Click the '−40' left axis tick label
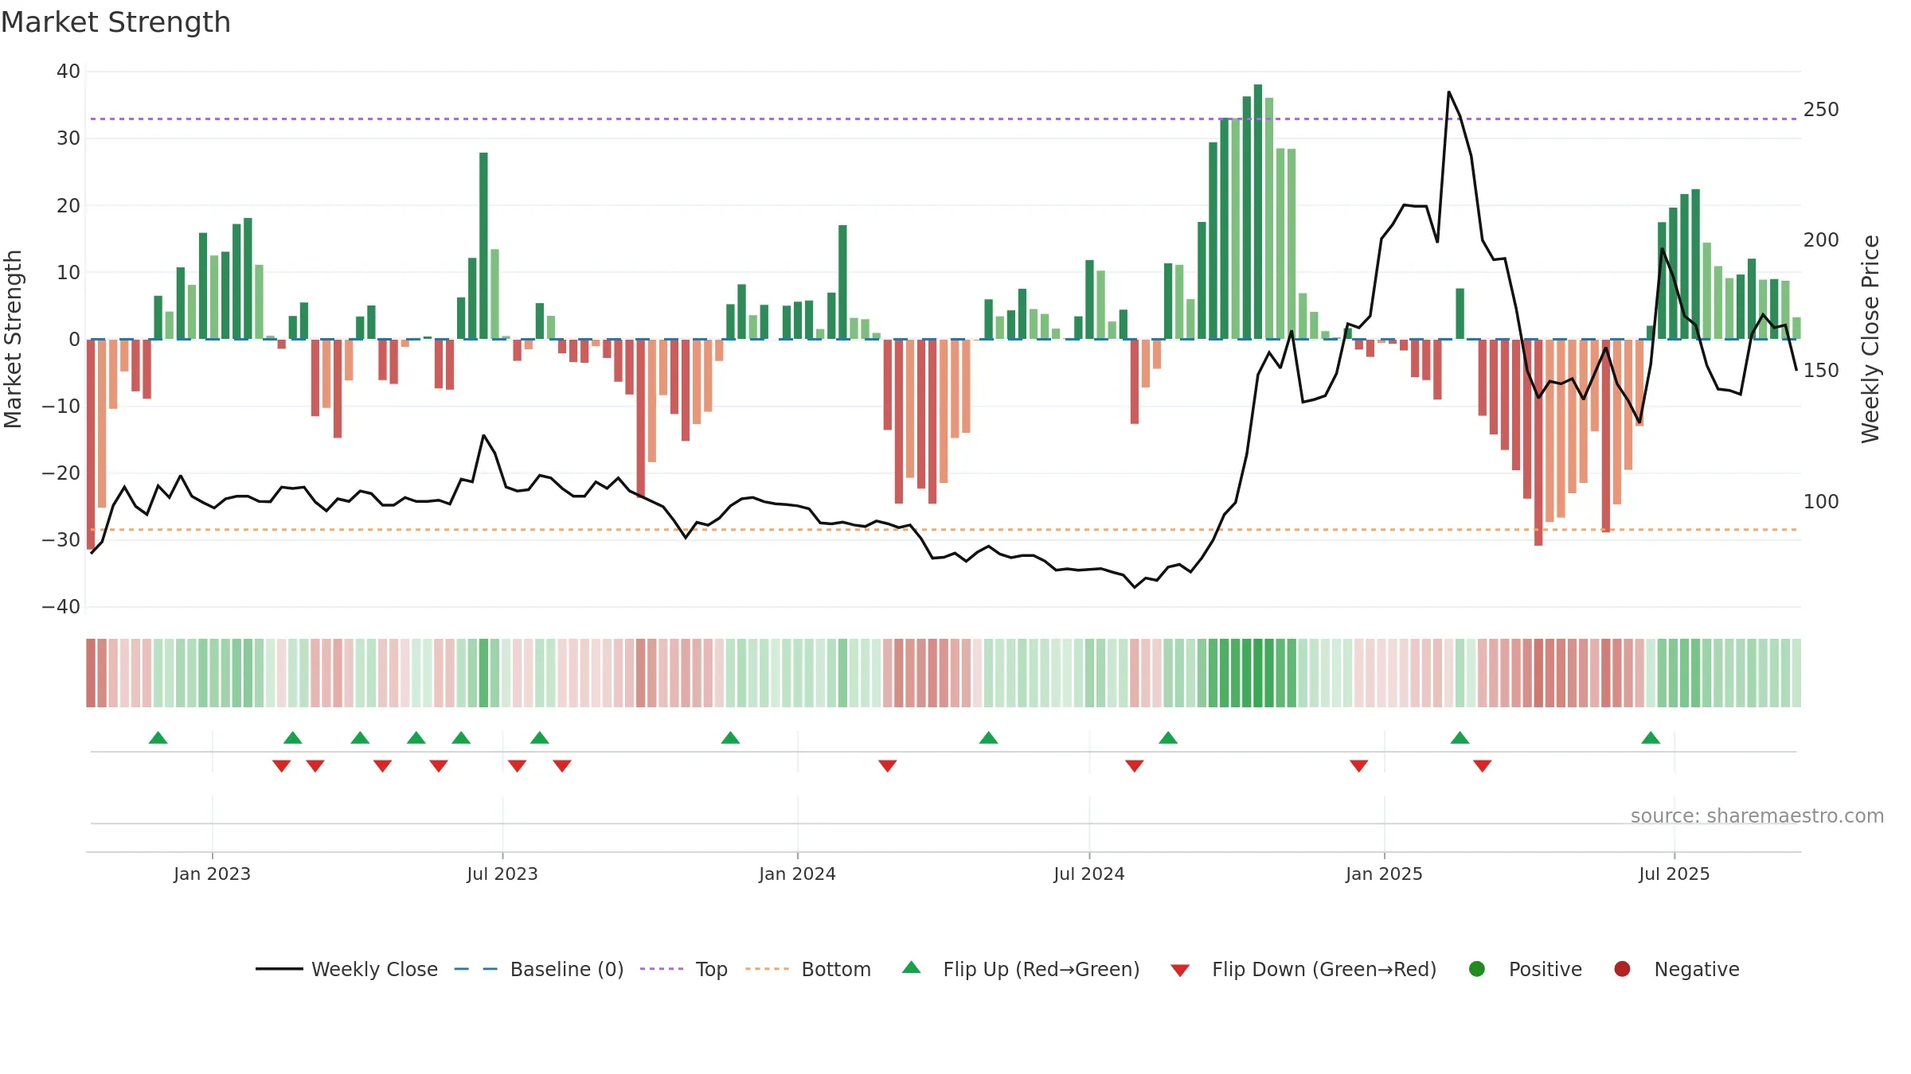This screenshot has width=1911, height=1074. tap(61, 607)
